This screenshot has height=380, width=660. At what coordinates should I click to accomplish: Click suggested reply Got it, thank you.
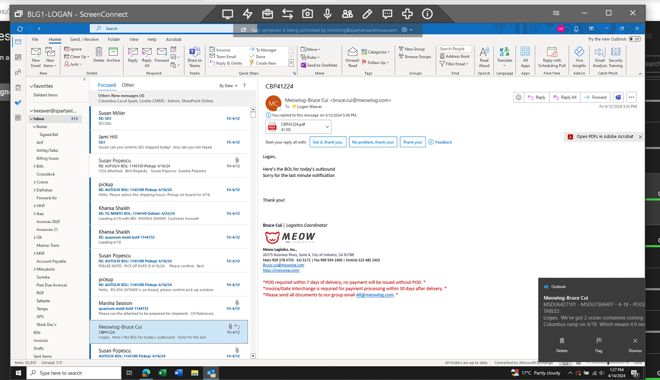click(327, 142)
